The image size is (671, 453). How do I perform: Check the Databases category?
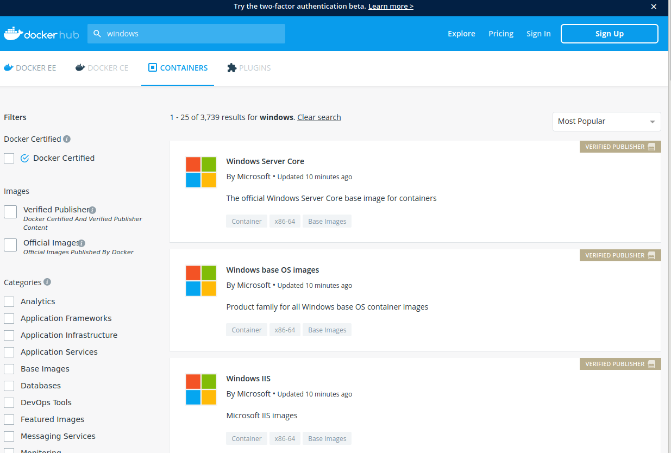tap(9, 386)
